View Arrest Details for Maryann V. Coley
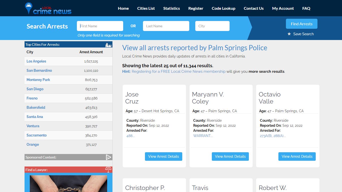The image size is (342, 192). [x=230, y=156]
